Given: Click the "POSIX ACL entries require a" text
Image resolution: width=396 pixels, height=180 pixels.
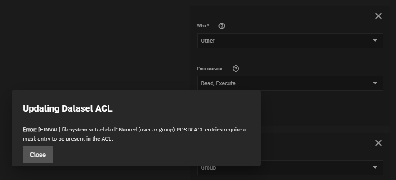Looking at the screenshot, I should 211,130.
